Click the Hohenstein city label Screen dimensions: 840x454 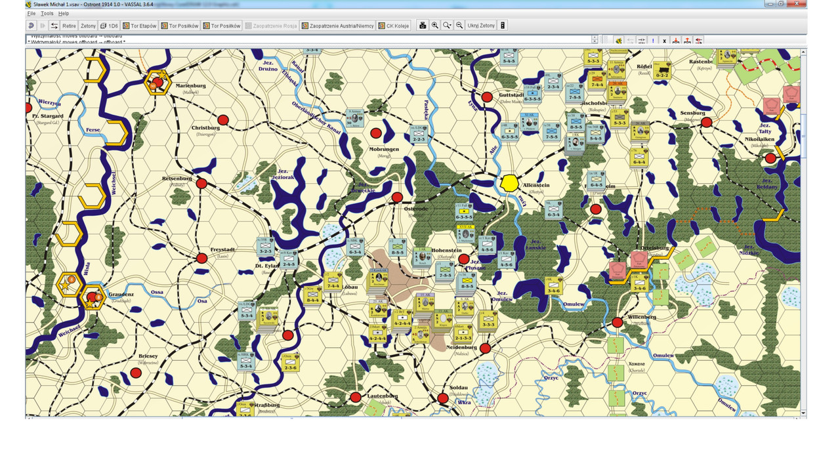click(x=447, y=251)
